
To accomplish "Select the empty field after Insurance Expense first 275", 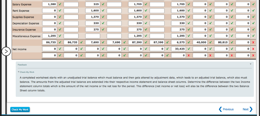I will (114, 30).
